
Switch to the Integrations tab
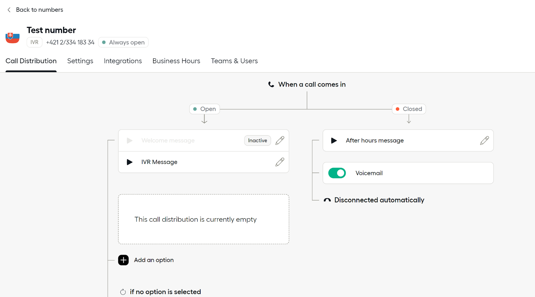point(123,61)
